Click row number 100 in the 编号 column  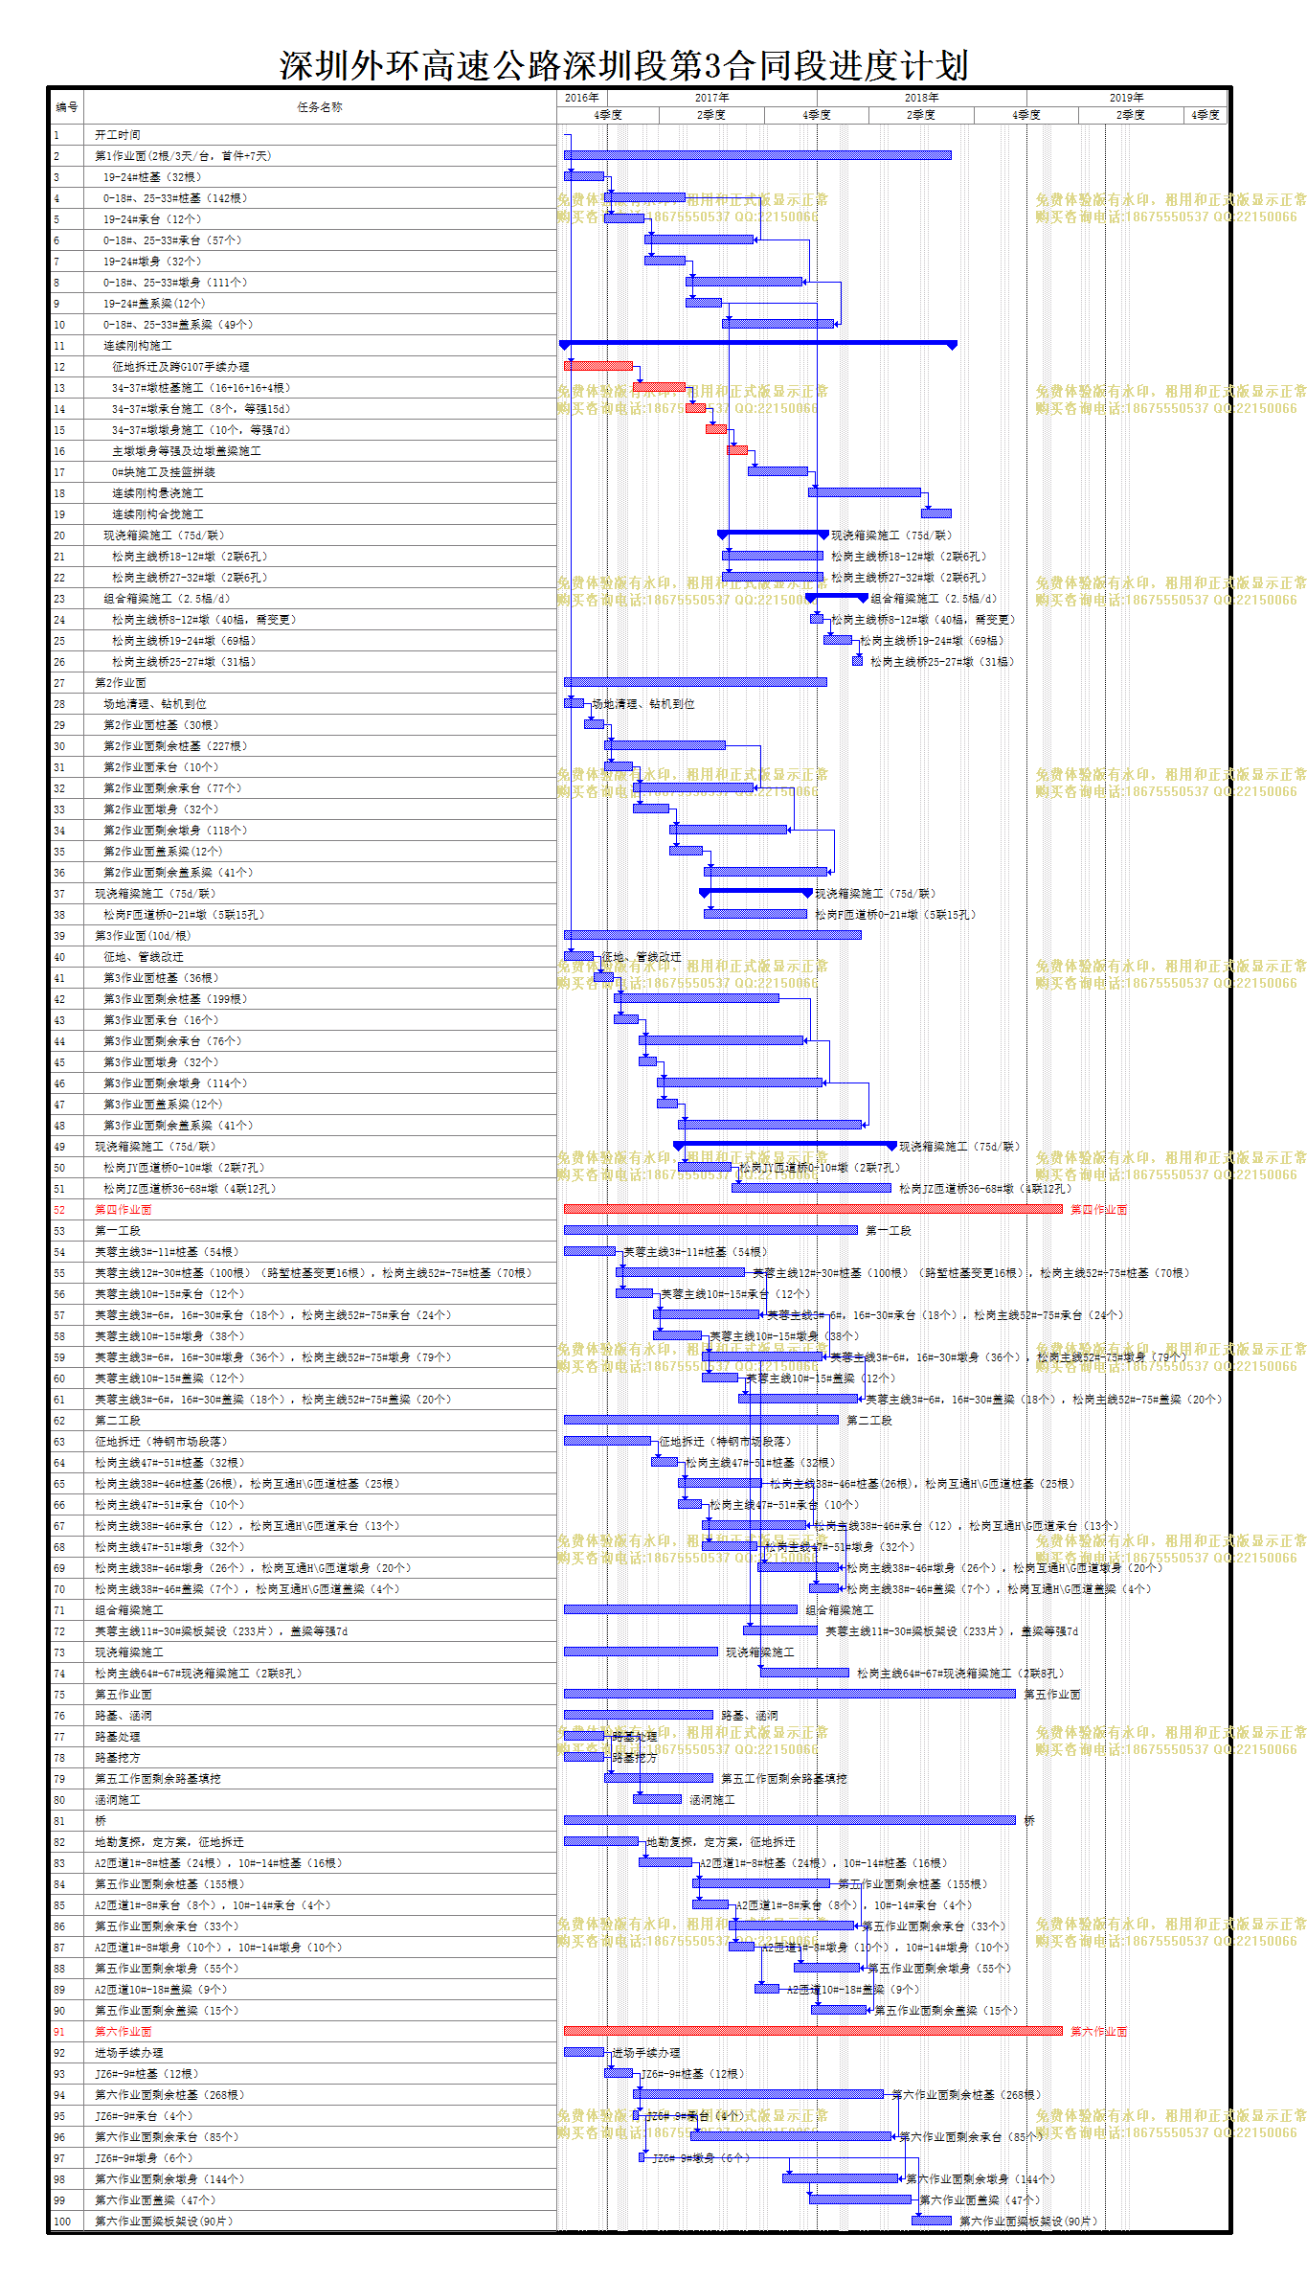62,2222
